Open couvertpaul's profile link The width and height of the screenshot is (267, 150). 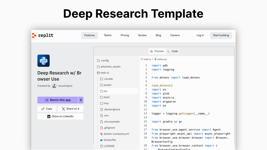[x=65, y=86]
